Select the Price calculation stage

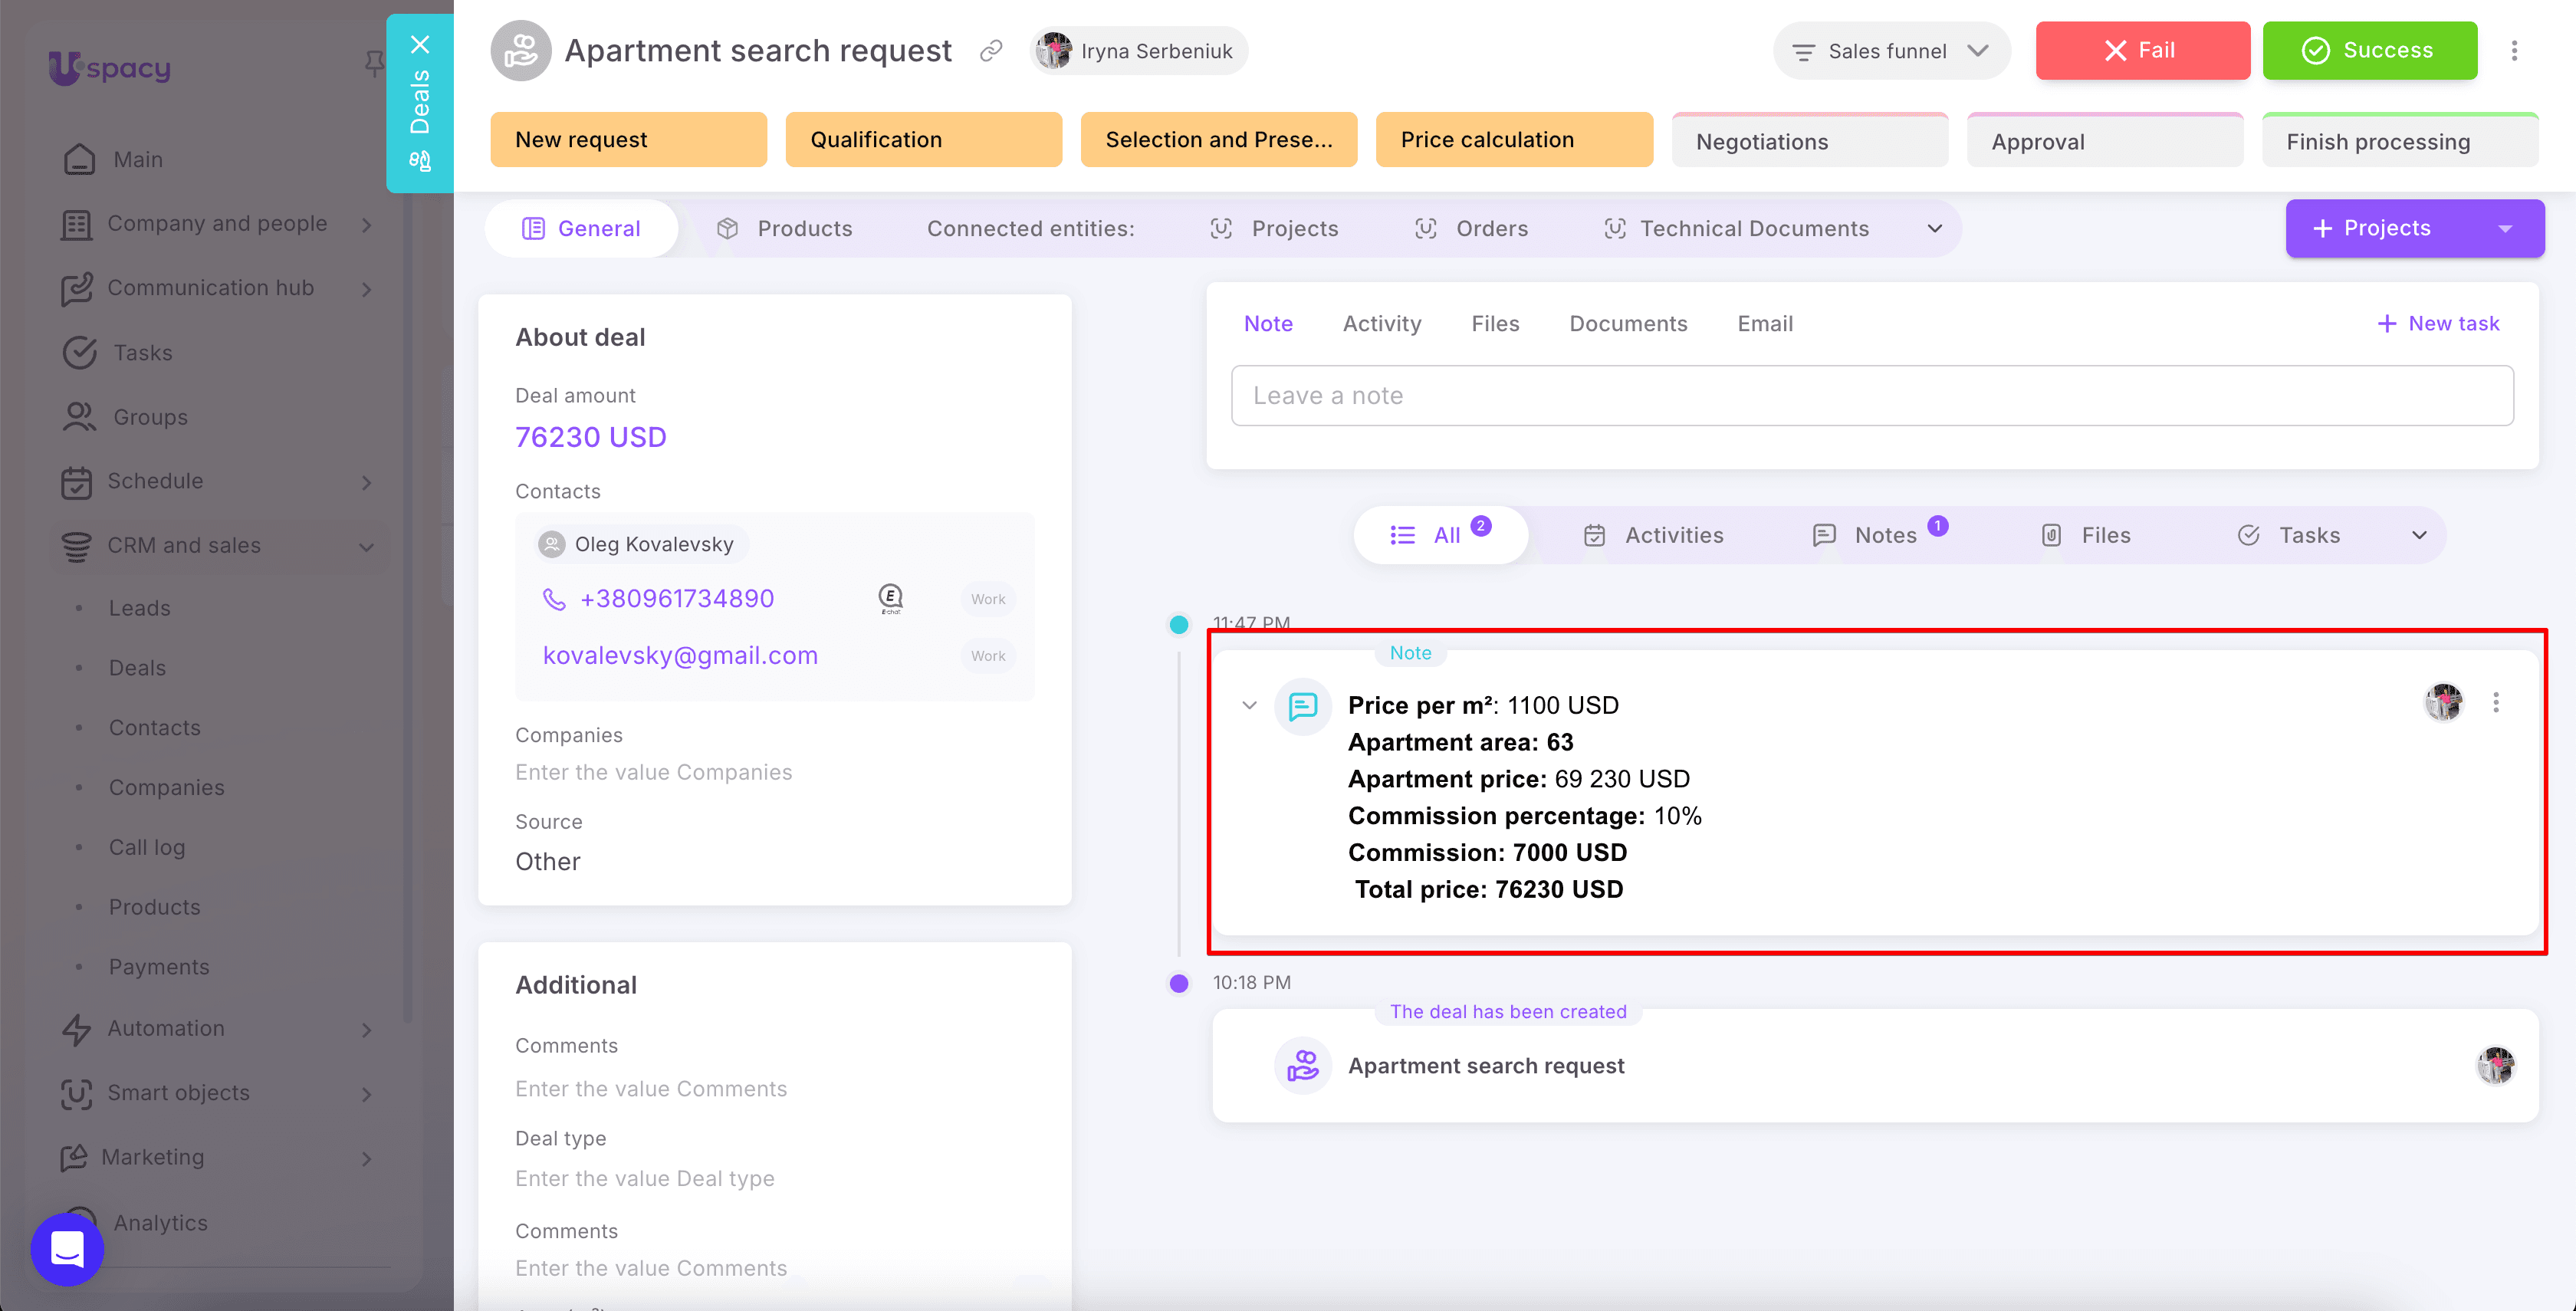1514,140
